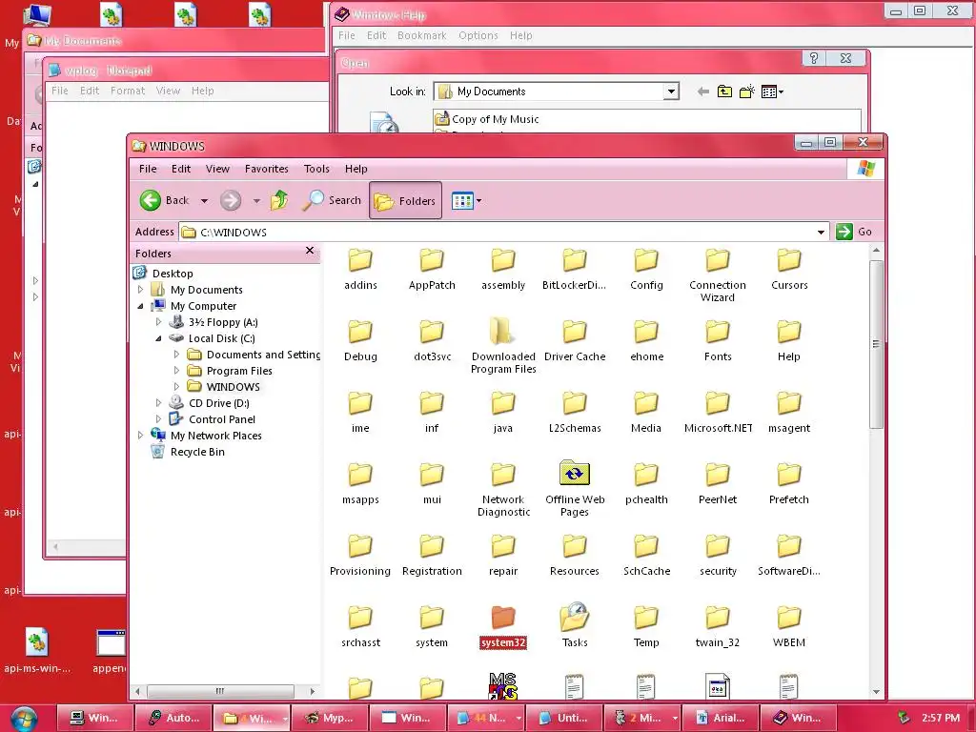Open Bookmark menu in Windows Help
This screenshot has height=732, width=976.
(421, 35)
